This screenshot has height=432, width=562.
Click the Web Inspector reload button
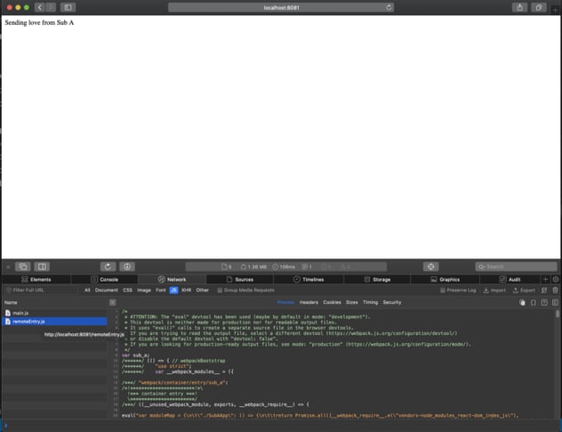tap(108, 266)
